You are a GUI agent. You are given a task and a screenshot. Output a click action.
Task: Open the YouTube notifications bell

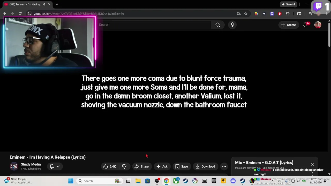(x=305, y=25)
